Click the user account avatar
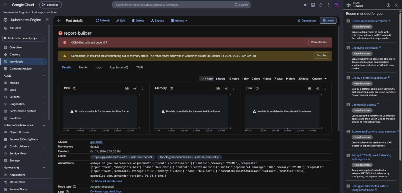 click(337, 5)
